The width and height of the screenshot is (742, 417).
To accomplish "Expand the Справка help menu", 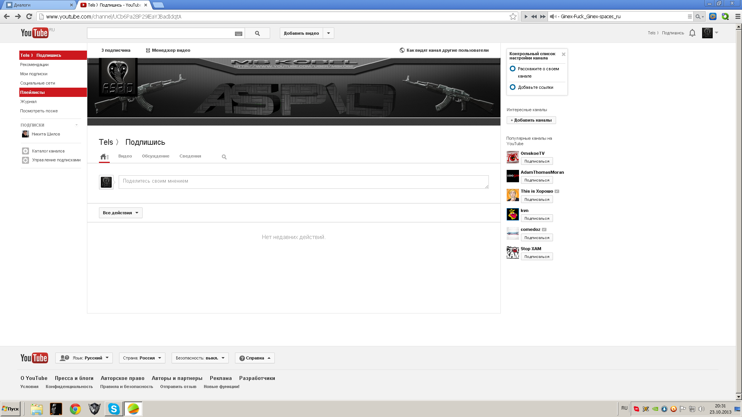I will click(x=255, y=358).
